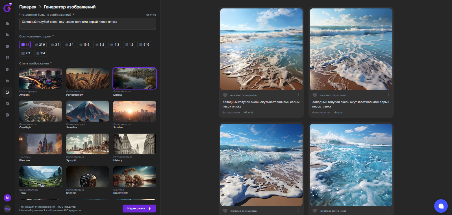Screen dimensions: 452x215
Task: Pick the Dreamworld fantasy style
Action: coord(134,177)
